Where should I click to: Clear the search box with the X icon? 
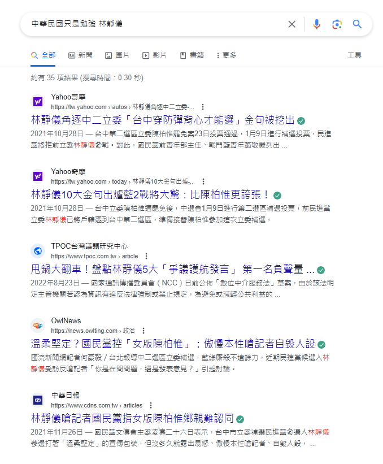[291, 24]
